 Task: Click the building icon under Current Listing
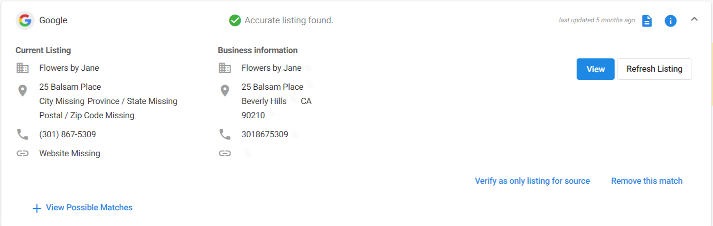point(22,68)
